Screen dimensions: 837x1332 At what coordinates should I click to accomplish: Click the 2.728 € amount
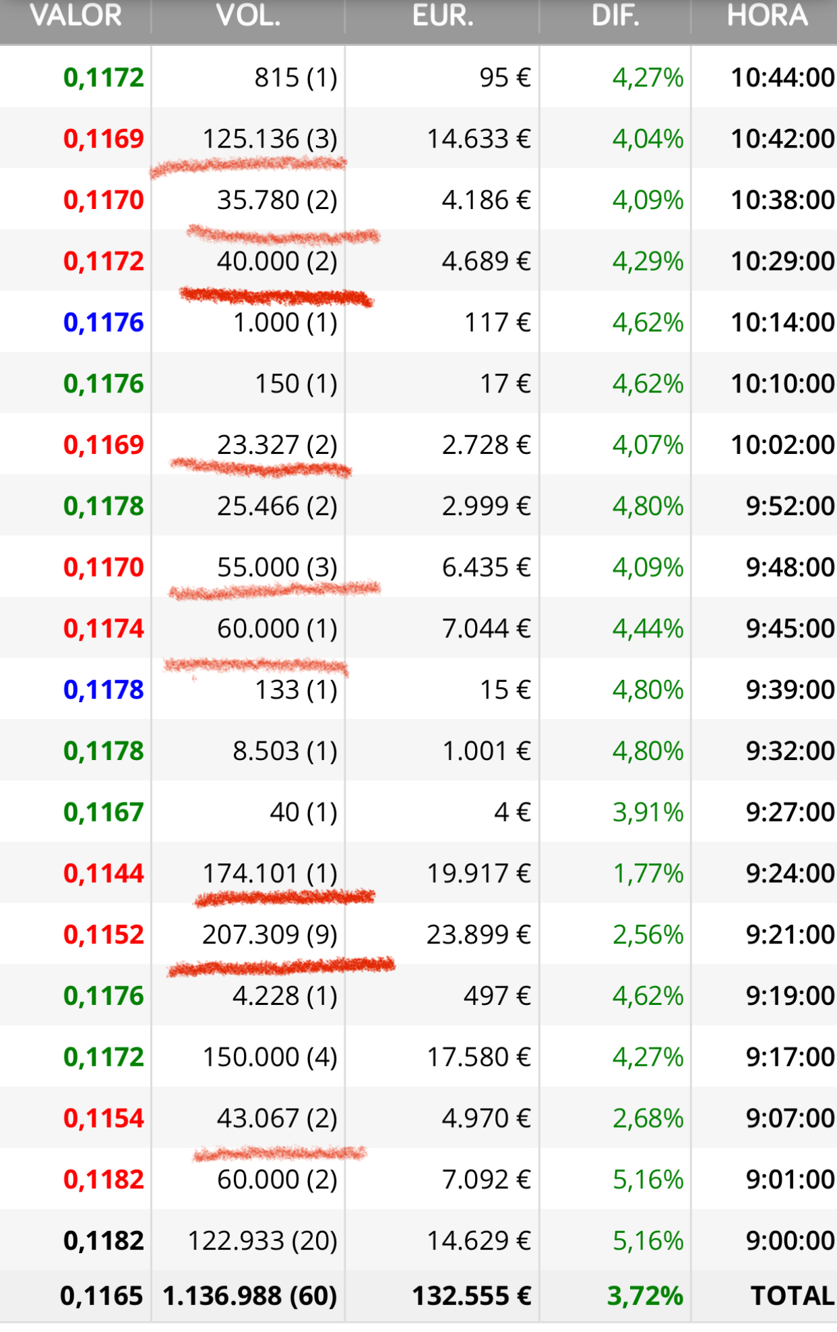487,445
